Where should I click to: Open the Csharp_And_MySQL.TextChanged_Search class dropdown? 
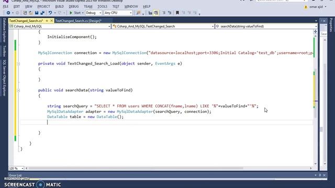pos(163,27)
